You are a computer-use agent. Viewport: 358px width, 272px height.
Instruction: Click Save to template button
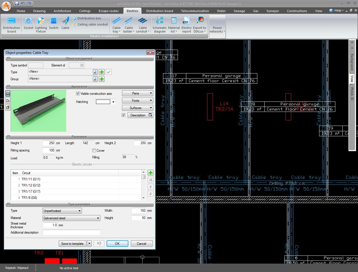tap(72, 244)
